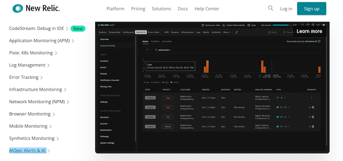Viewport: 343px width, 161px height.
Task: Click the Sign up button
Action: point(312,9)
